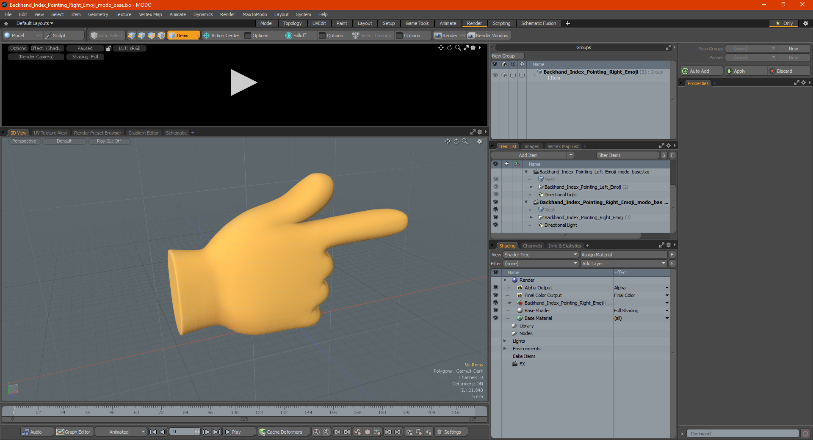Image resolution: width=813 pixels, height=440 pixels.
Task: Select Vertices selection mode cube icon
Action: tap(132, 36)
